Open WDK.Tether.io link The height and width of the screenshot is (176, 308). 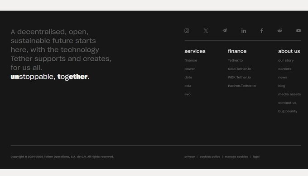239,77
